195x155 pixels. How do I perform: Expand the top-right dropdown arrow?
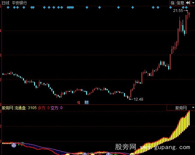pos(193,3)
